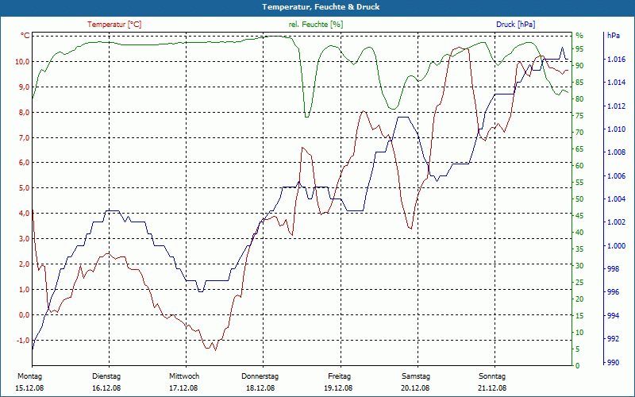Image resolution: width=635 pixels, height=397 pixels.
Task: Click the 'hPa' axis unit label
Action: pyautogui.click(x=614, y=36)
